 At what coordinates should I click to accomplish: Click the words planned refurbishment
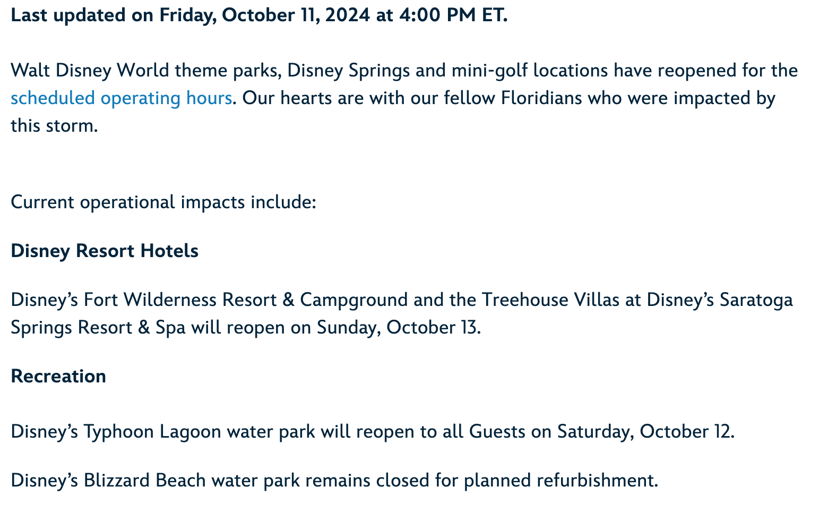click(560, 480)
